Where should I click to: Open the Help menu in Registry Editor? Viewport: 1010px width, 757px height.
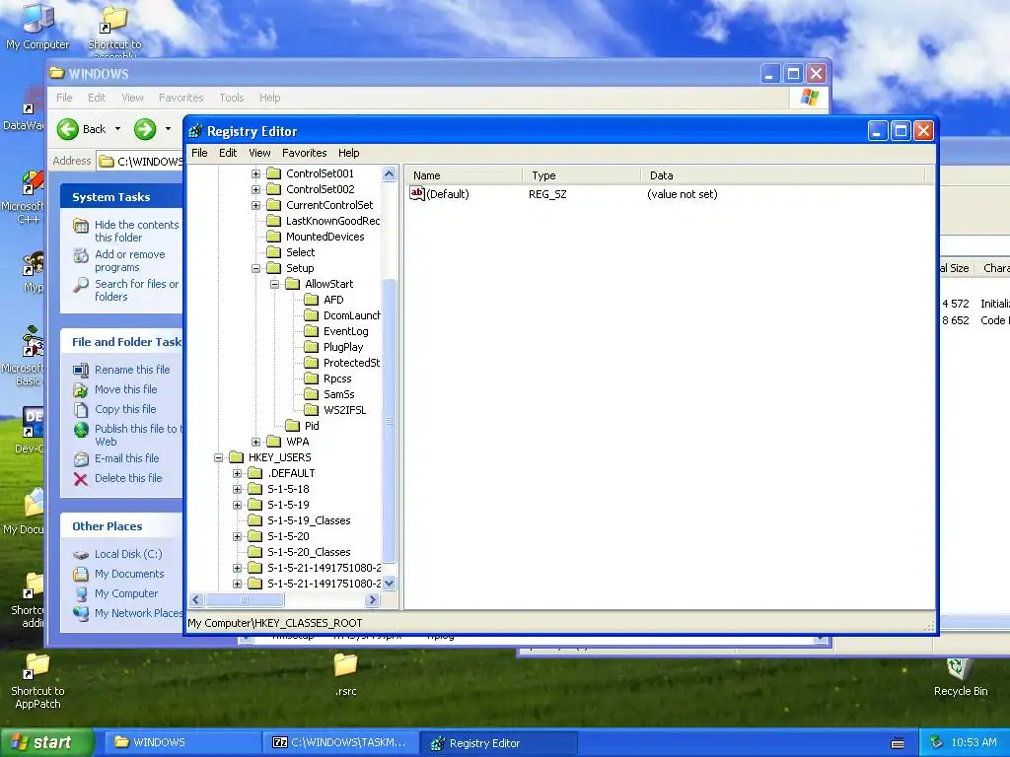348,153
